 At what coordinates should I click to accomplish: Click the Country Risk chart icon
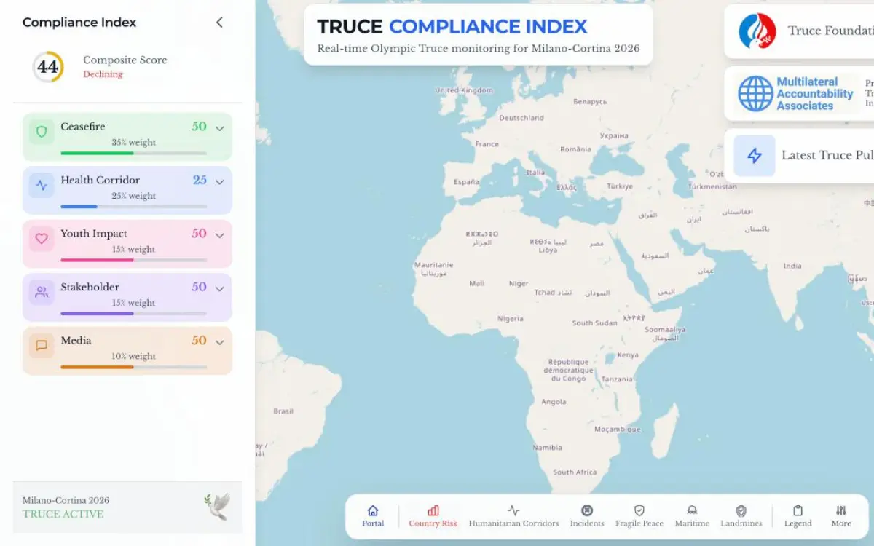[x=433, y=510]
